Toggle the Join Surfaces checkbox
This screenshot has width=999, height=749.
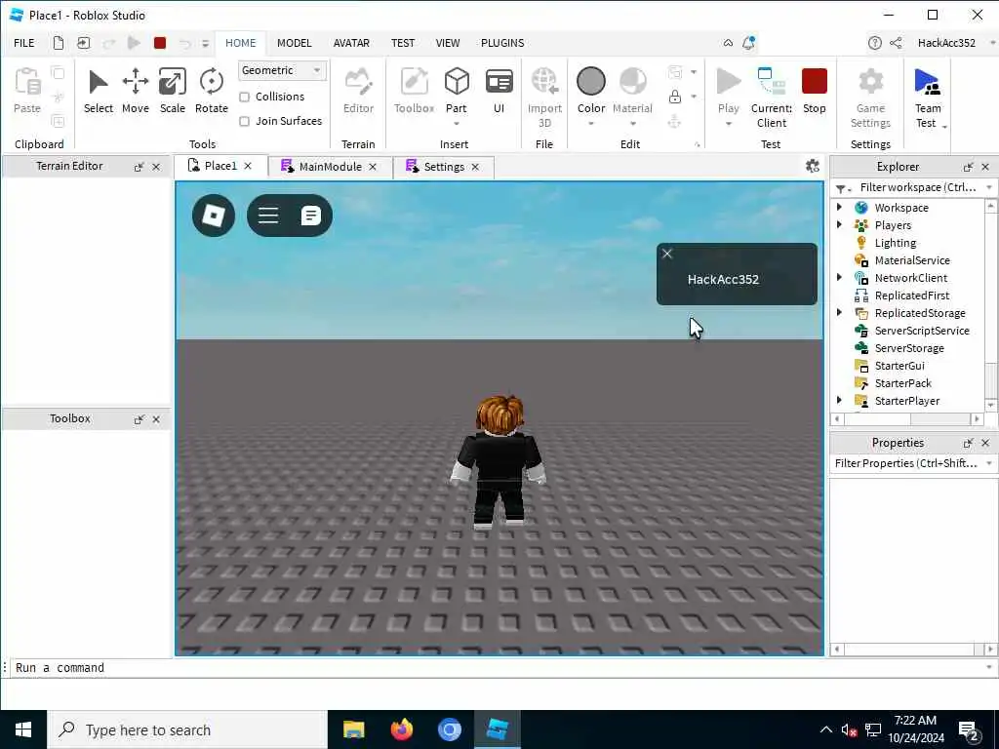tap(244, 121)
